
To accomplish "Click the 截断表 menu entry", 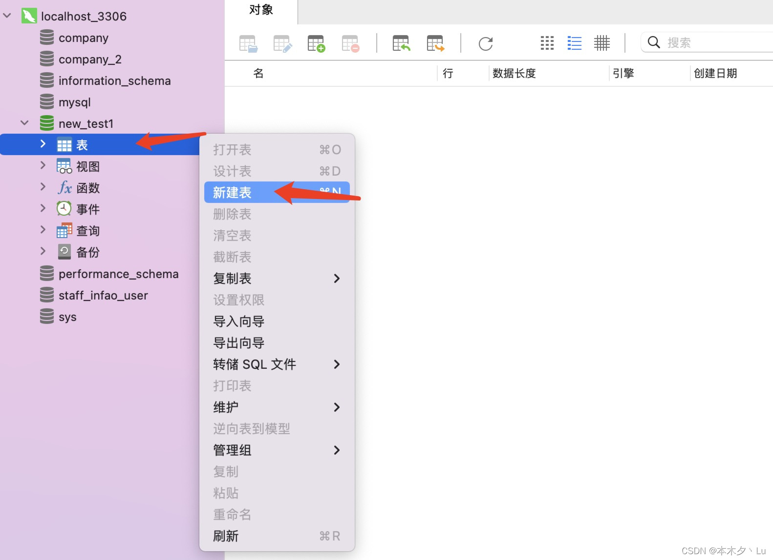I will [277, 257].
